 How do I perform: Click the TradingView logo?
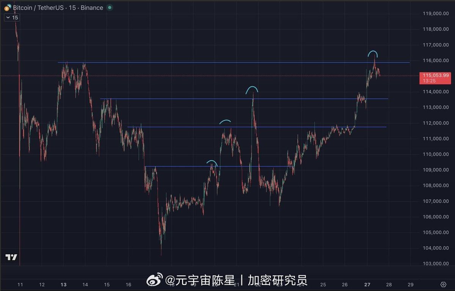click(11, 257)
